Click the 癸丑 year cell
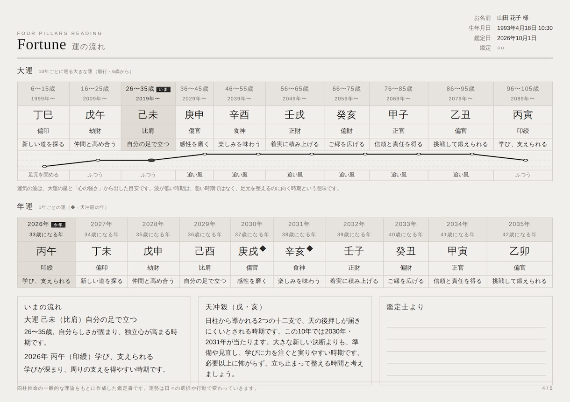 pyautogui.click(x=406, y=251)
